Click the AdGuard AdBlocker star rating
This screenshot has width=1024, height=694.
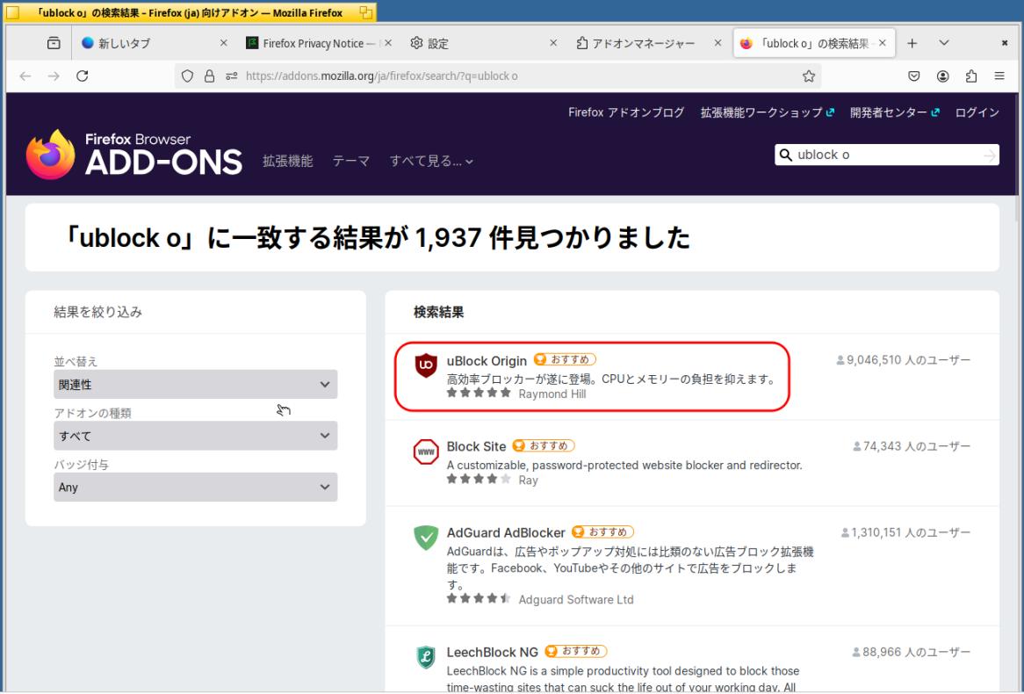point(479,598)
